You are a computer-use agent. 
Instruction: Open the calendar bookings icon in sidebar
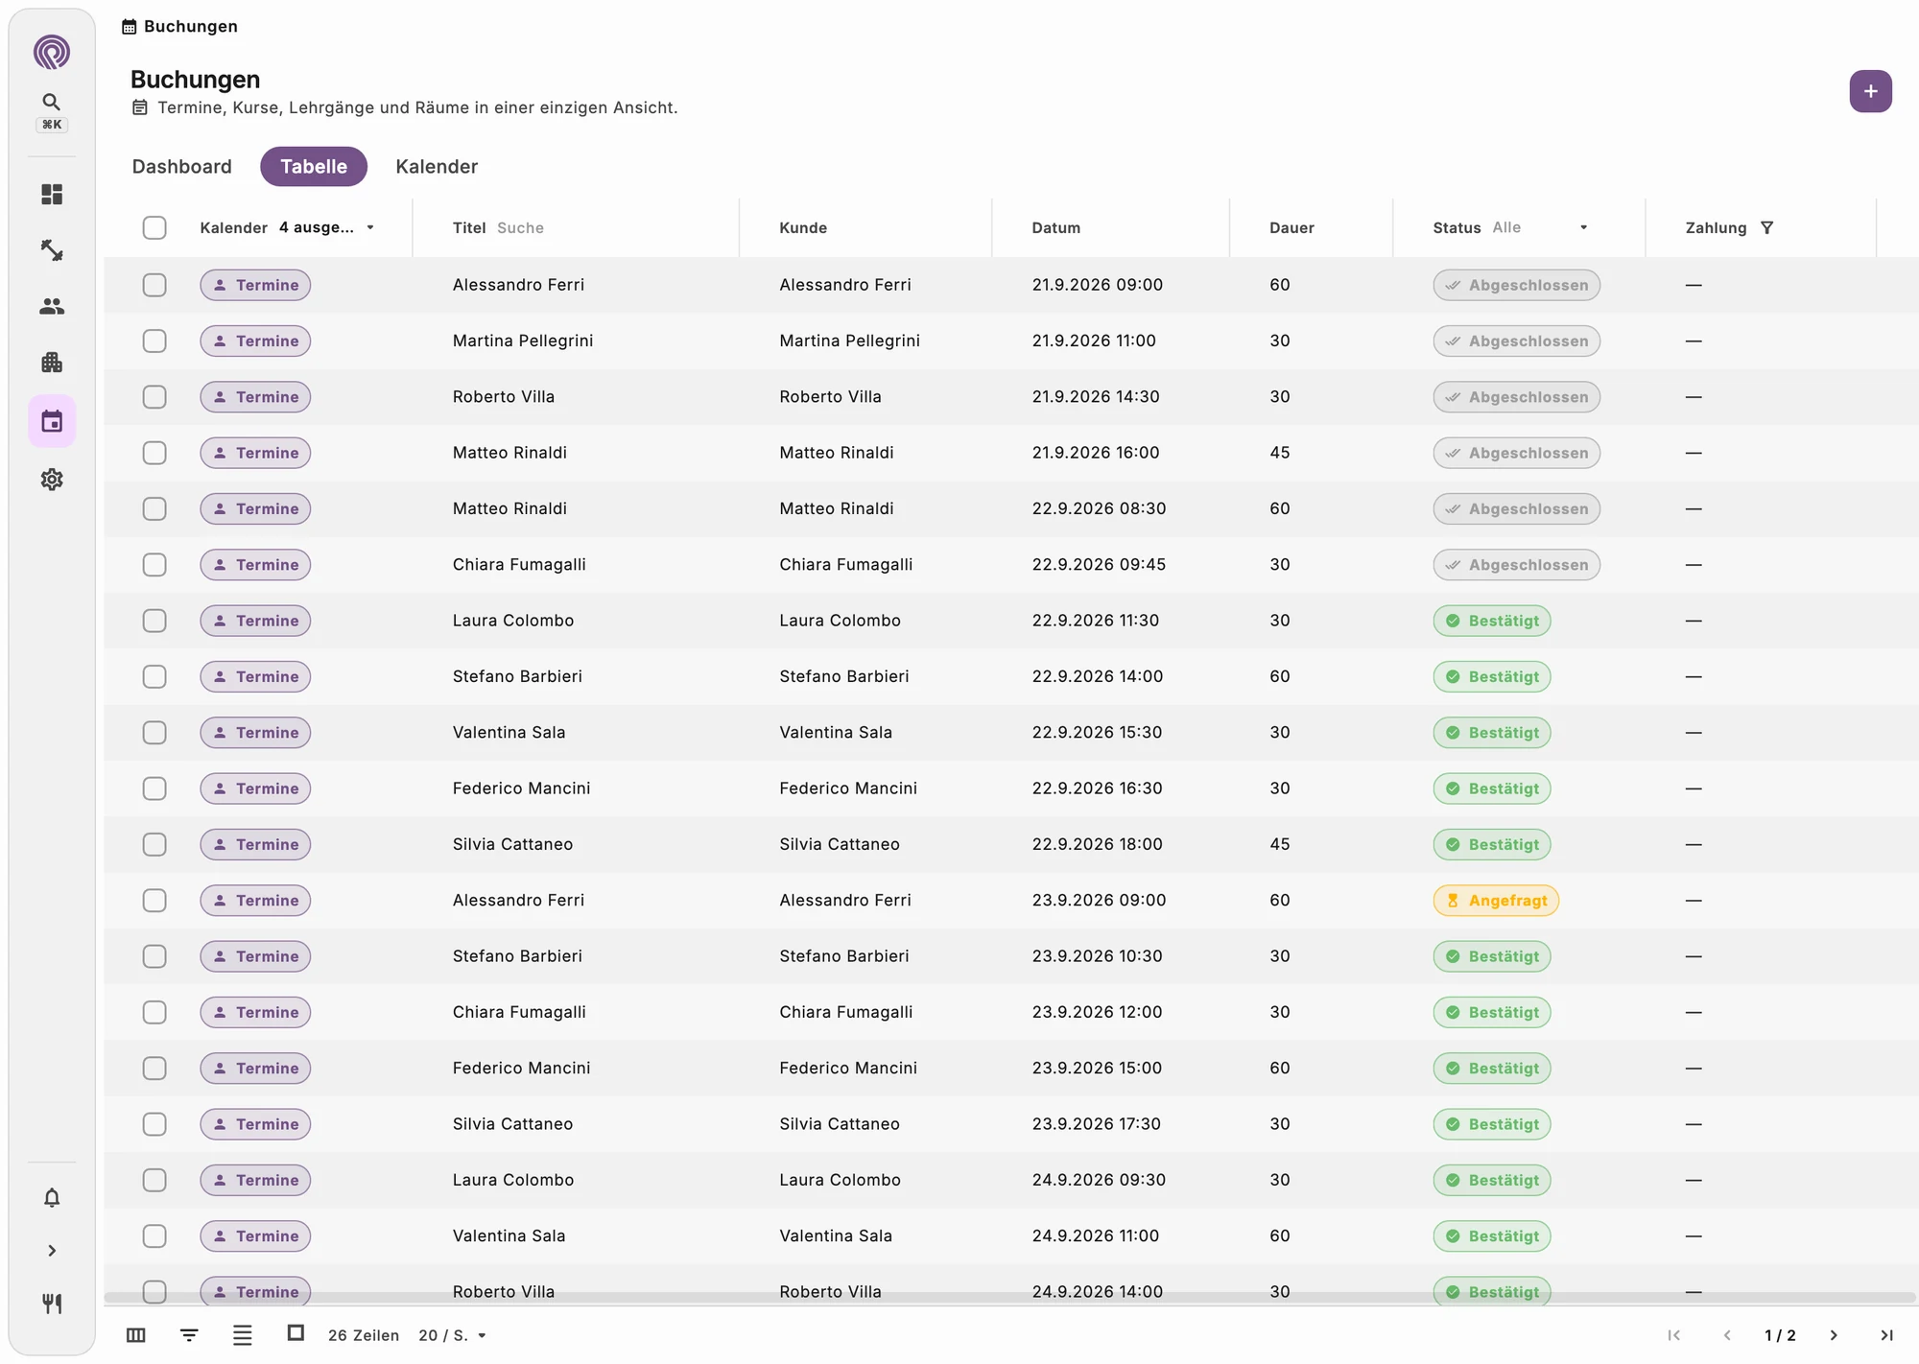pyautogui.click(x=52, y=421)
